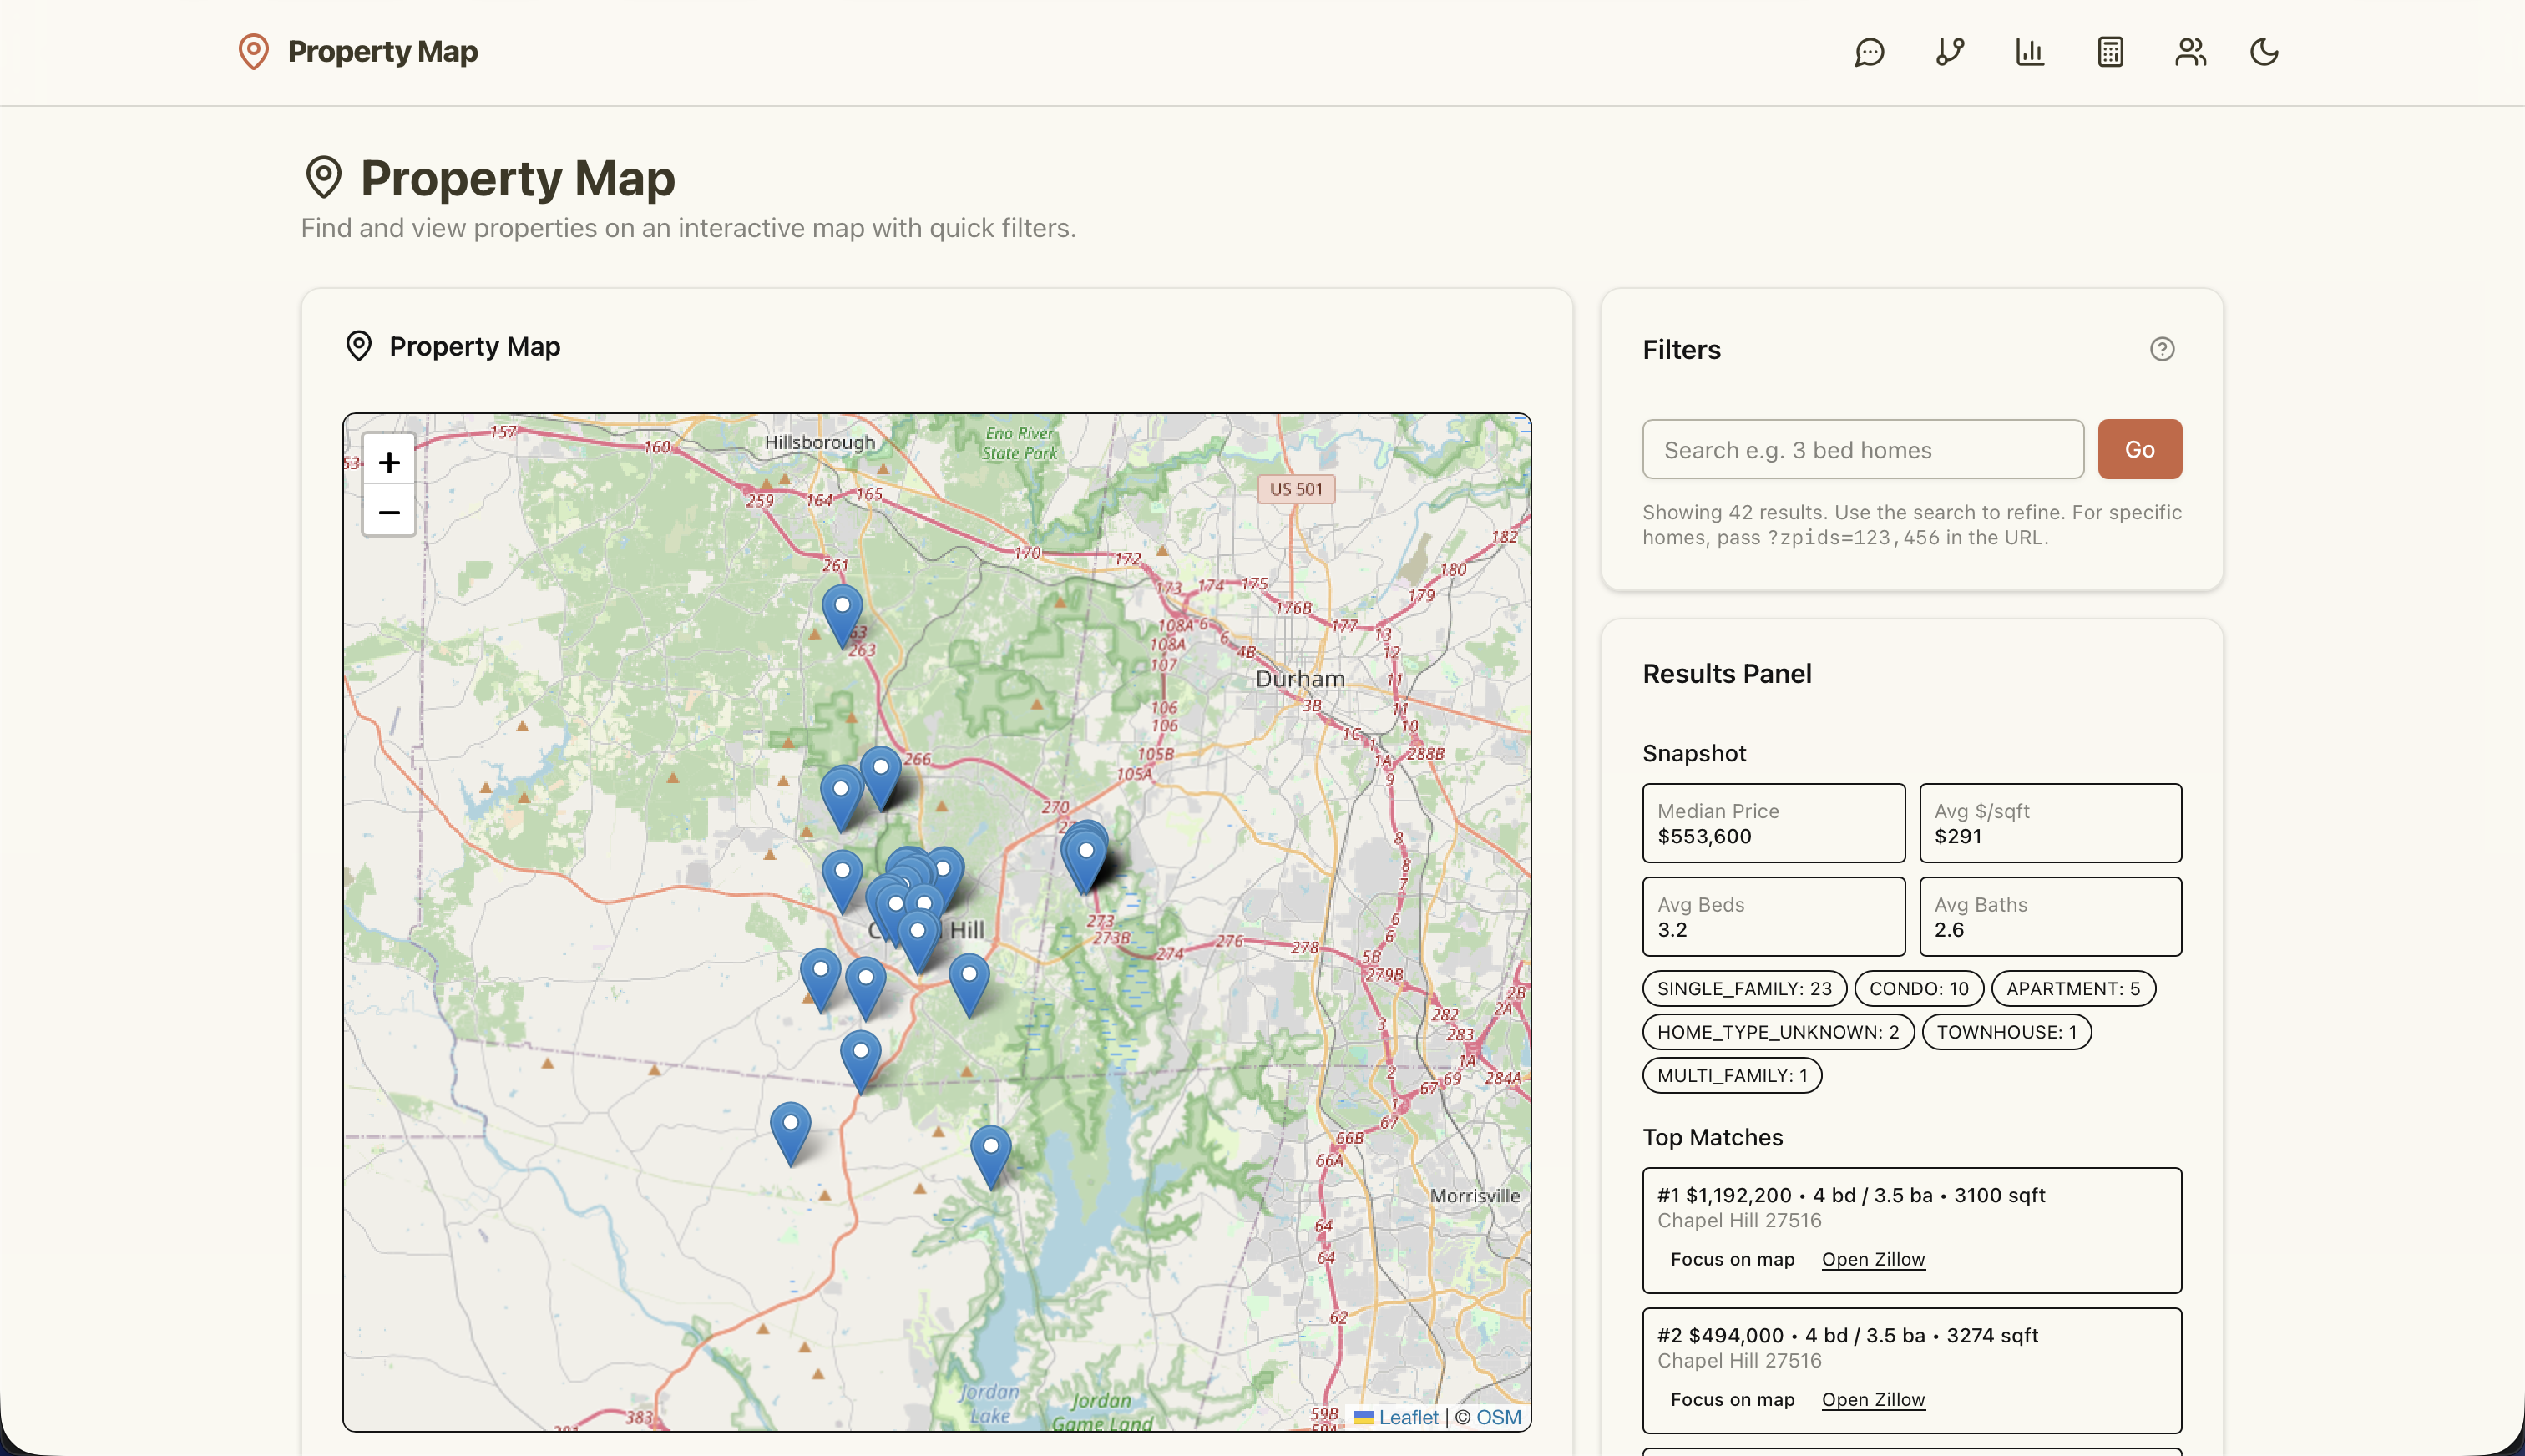Click the Avg $/sqft $291 card
This screenshot has width=2525, height=1456.
pyautogui.click(x=2050, y=823)
